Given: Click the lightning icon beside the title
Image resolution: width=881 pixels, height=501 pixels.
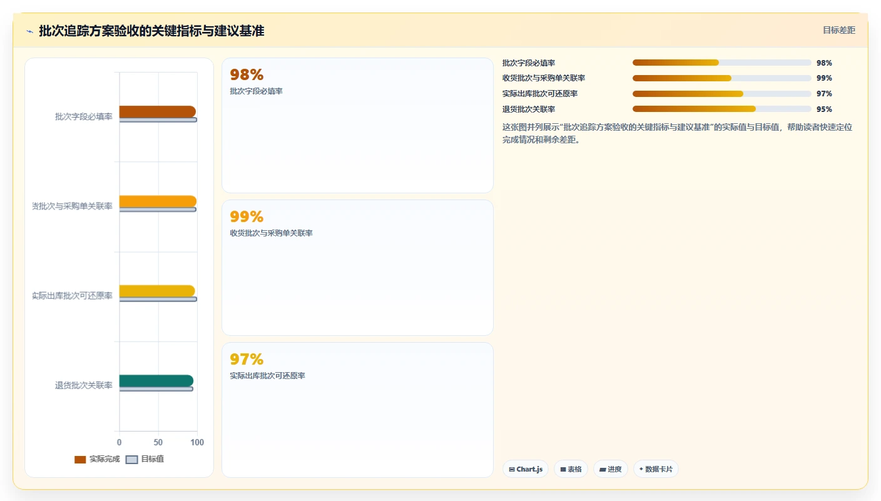Looking at the screenshot, I should click(x=29, y=31).
